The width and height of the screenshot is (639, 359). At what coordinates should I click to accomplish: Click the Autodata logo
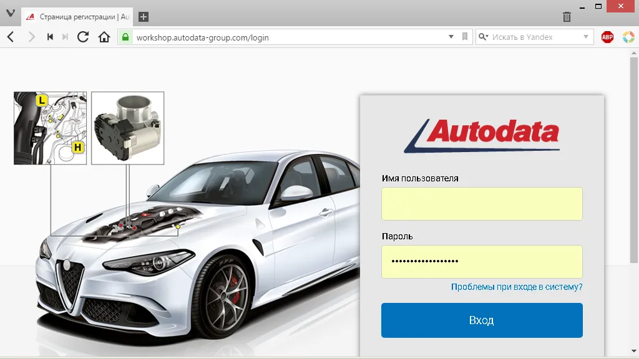482,135
